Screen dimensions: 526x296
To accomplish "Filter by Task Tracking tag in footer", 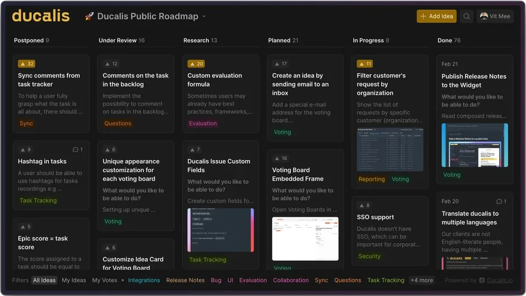I will point(386,280).
